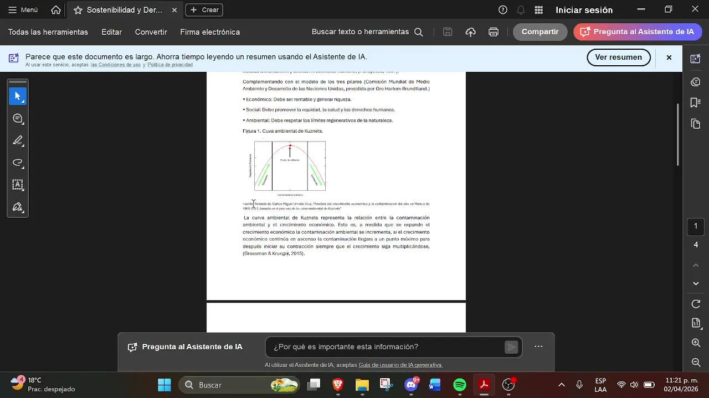Viewport: 709px width, 398px height.
Task: Open the Menú hamburger button
Action: 23,10
